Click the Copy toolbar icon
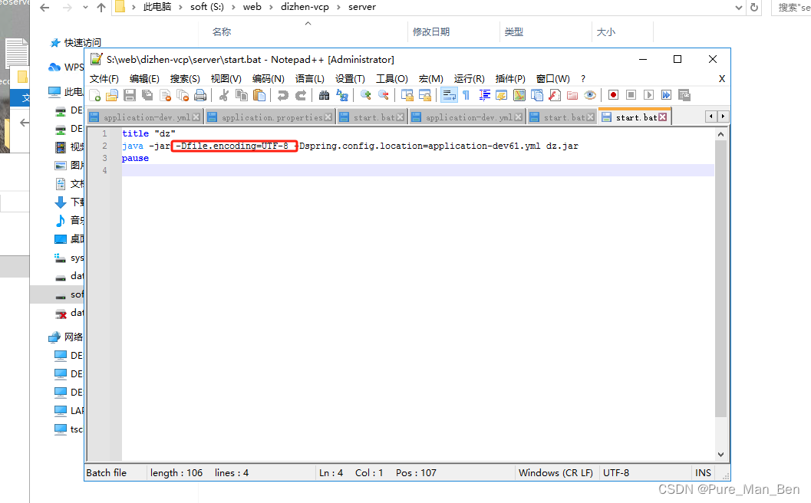The image size is (811, 503). pyautogui.click(x=242, y=95)
